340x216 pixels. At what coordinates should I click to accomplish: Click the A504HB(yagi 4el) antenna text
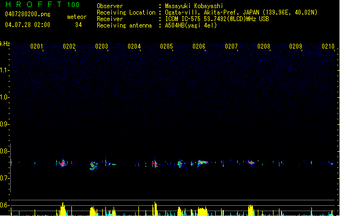(191, 25)
